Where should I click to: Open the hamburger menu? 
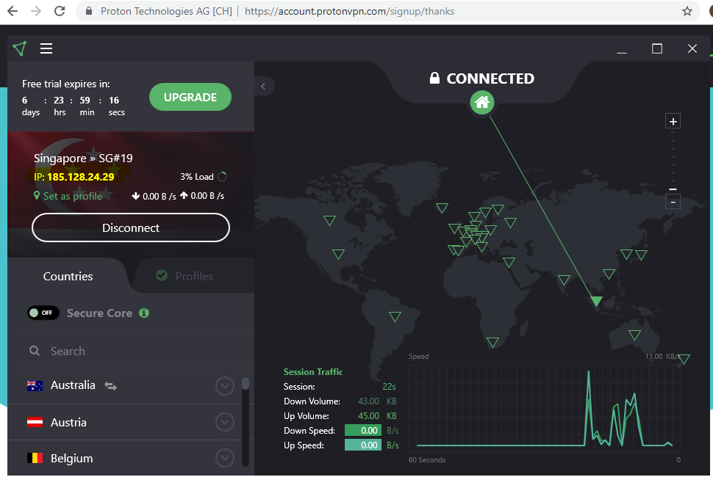tap(46, 48)
